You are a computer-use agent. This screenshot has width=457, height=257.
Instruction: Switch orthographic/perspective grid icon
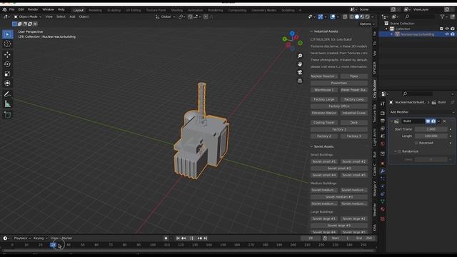(300, 81)
